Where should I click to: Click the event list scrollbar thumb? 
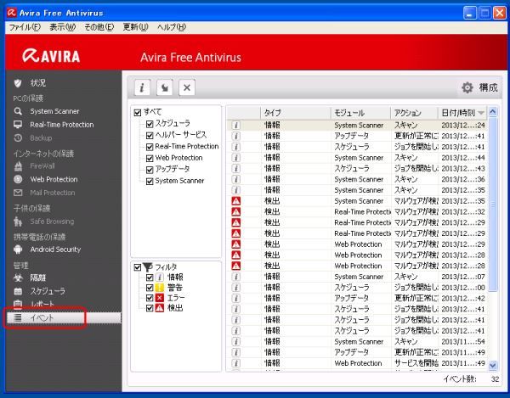pyautogui.click(x=493, y=205)
